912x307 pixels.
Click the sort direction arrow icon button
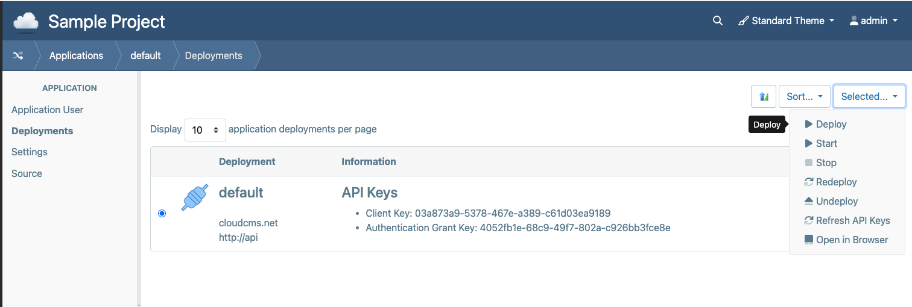[764, 96]
